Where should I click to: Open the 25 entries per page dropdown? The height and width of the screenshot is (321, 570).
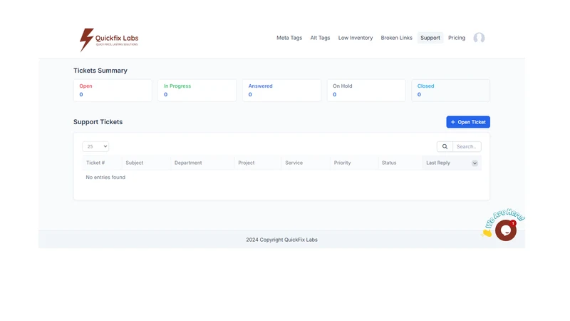[95, 146]
